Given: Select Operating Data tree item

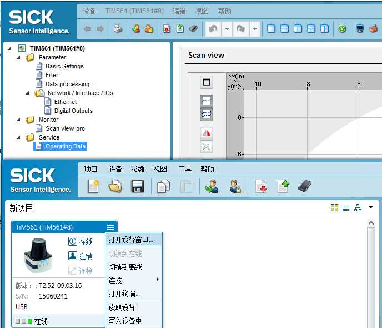Looking at the screenshot, I should [x=66, y=146].
